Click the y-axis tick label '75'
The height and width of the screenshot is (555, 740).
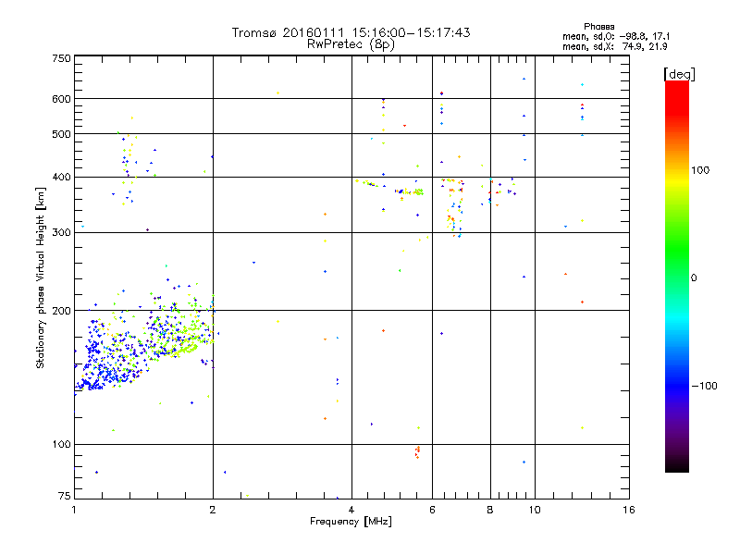pos(65,496)
